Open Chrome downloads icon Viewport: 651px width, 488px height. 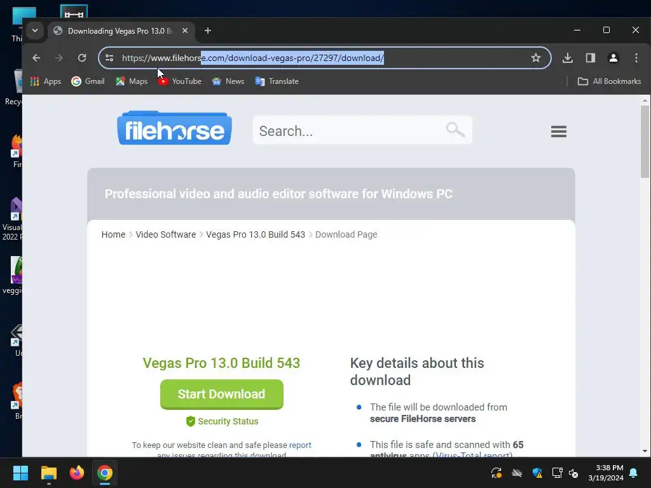[x=568, y=58]
